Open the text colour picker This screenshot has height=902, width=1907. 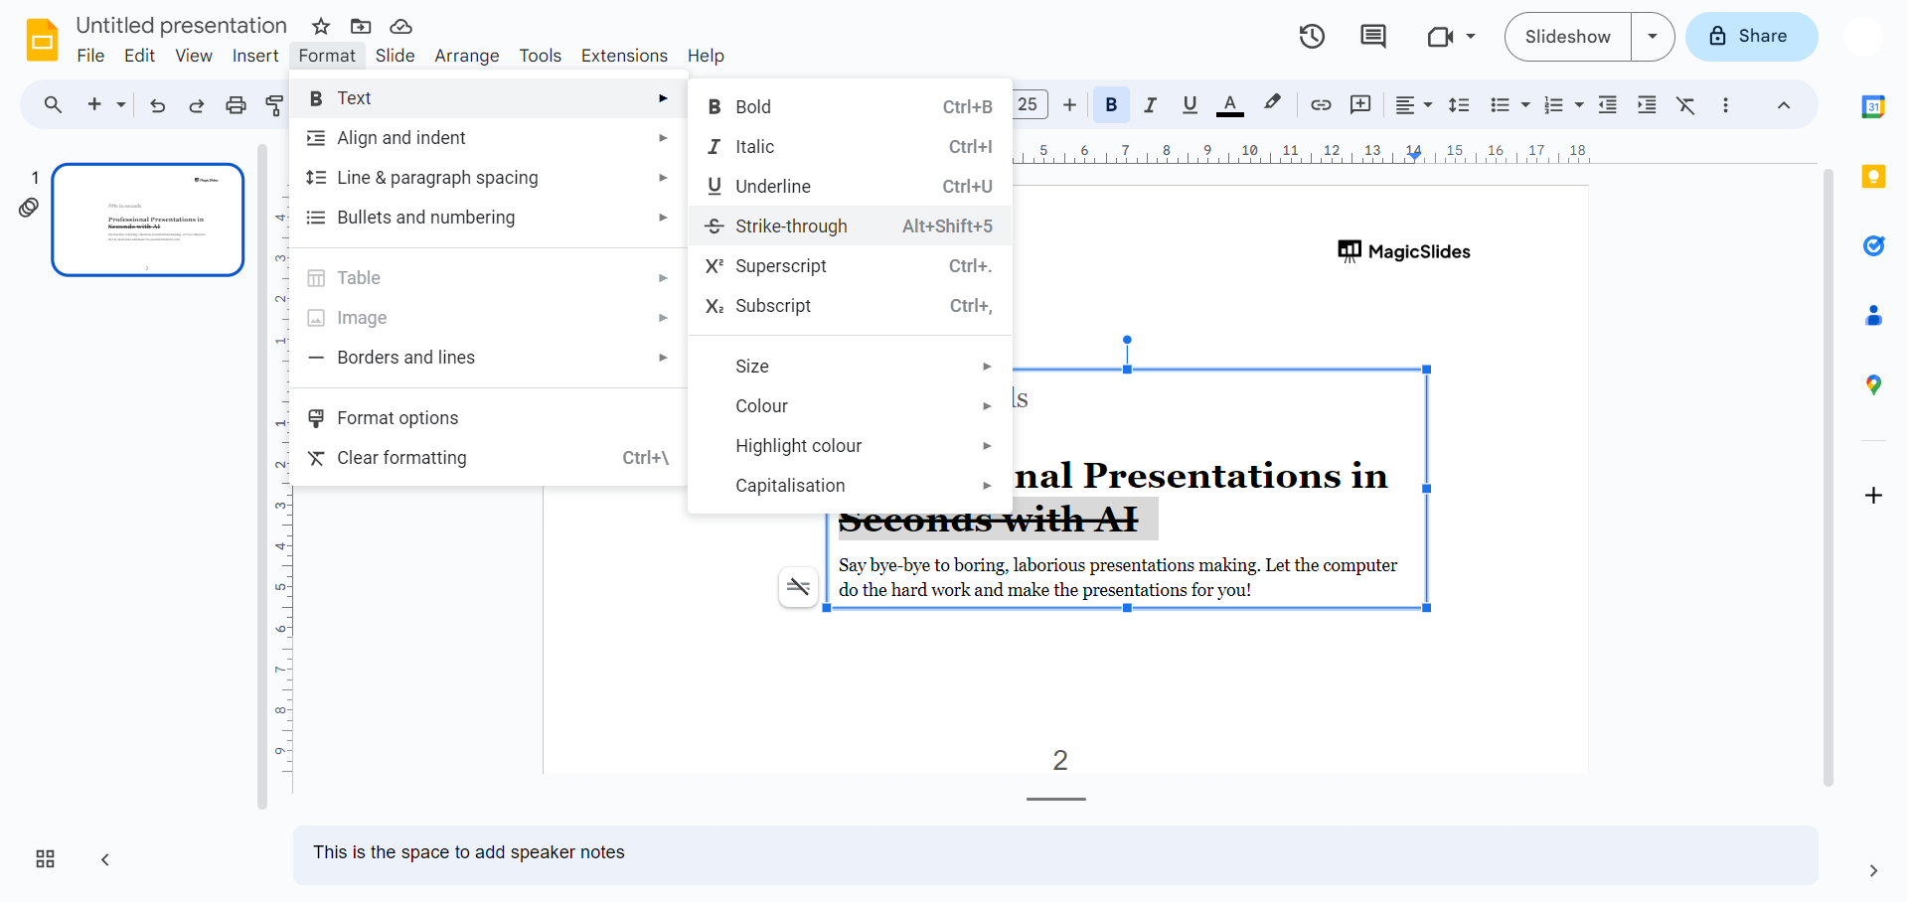point(1229,105)
